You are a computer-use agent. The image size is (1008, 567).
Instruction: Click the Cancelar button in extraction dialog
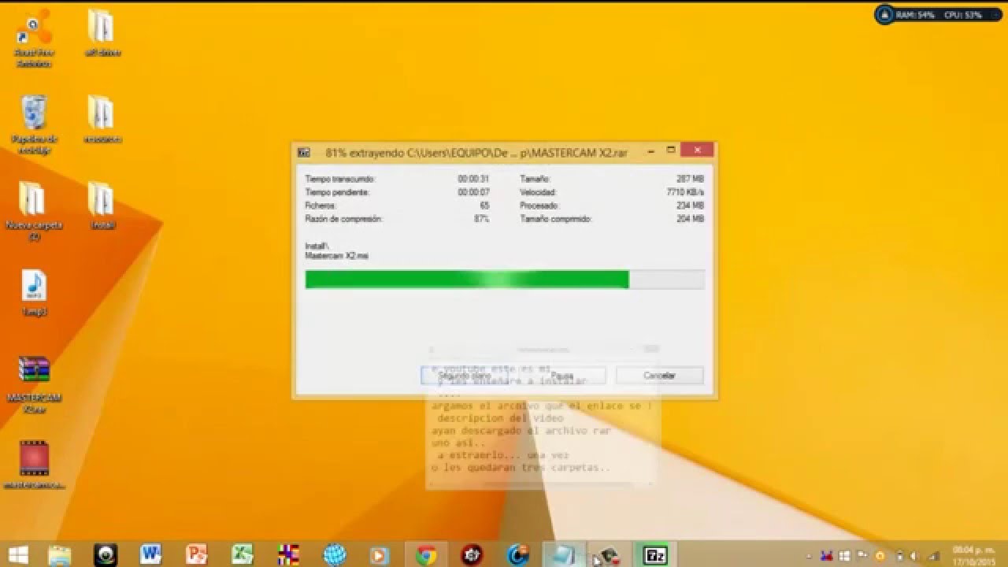pos(660,376)
